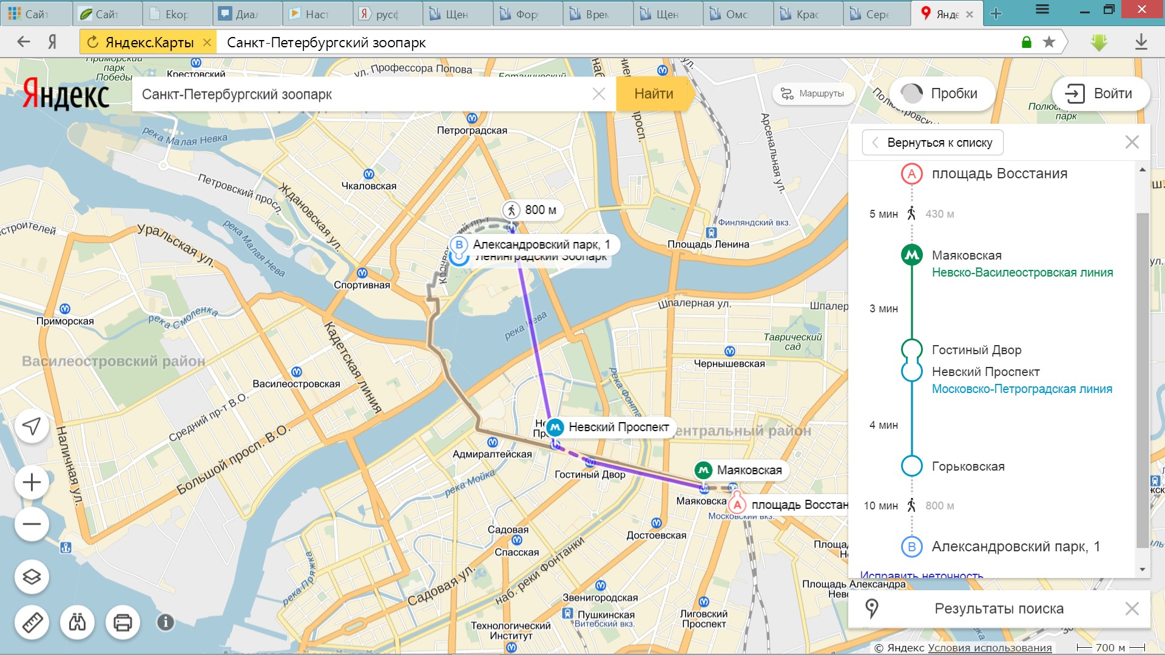
Task: Click the my location arrow button
Action: [32, 426]
